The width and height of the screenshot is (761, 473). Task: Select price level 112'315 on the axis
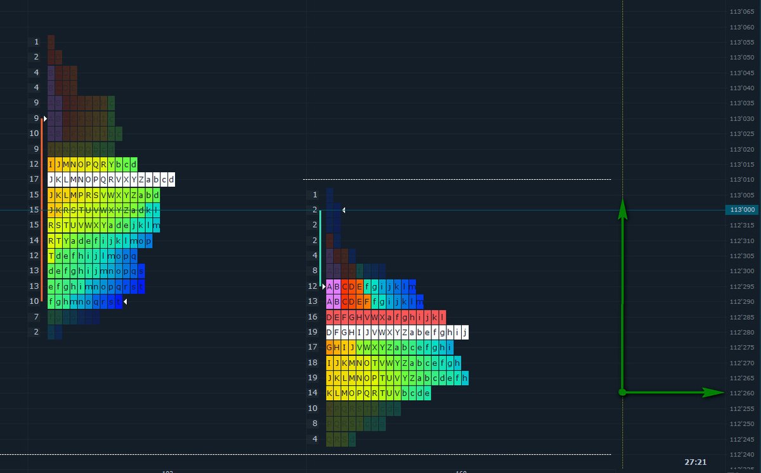click(742, 225)
